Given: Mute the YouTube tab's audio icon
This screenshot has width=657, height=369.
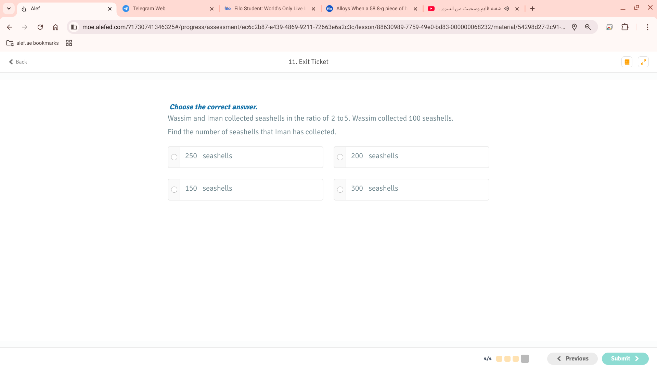Looking at the screenshot, I should tap(506, 9).
